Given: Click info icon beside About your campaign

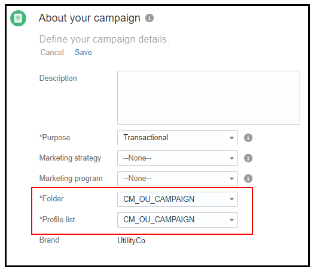Looking at the screenshot, I should (x=150, y=18).
